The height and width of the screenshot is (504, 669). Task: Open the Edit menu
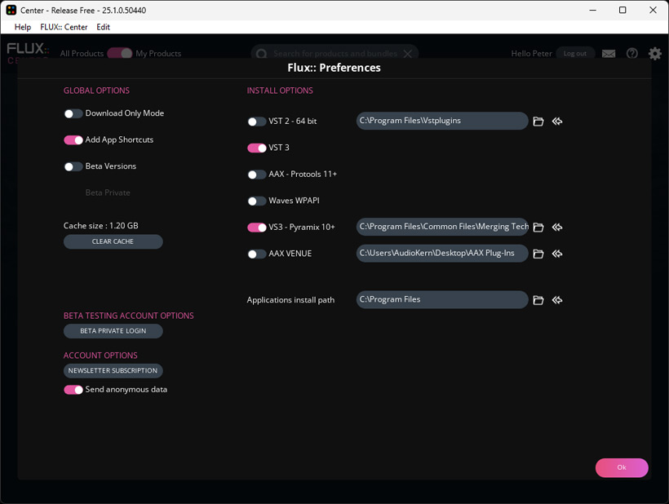click(104, 27)
